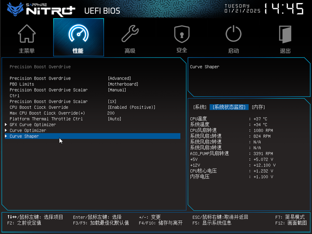Select the [系统状态监控] monitor tab
The image size is (312, 234).
click(229, 107)
